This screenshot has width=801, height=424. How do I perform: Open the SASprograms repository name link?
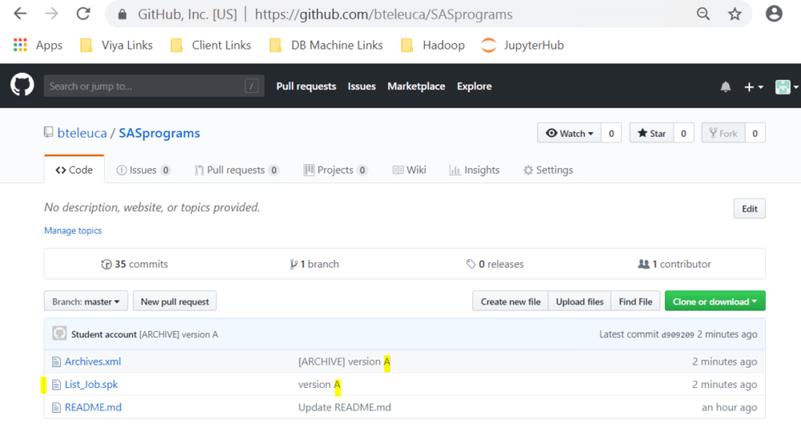(160, 133)
